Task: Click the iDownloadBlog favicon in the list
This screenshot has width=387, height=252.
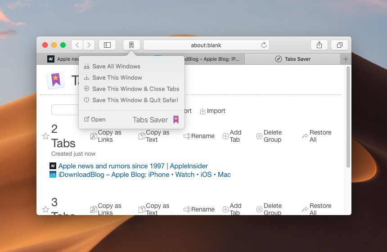Action: coord(53,175)
